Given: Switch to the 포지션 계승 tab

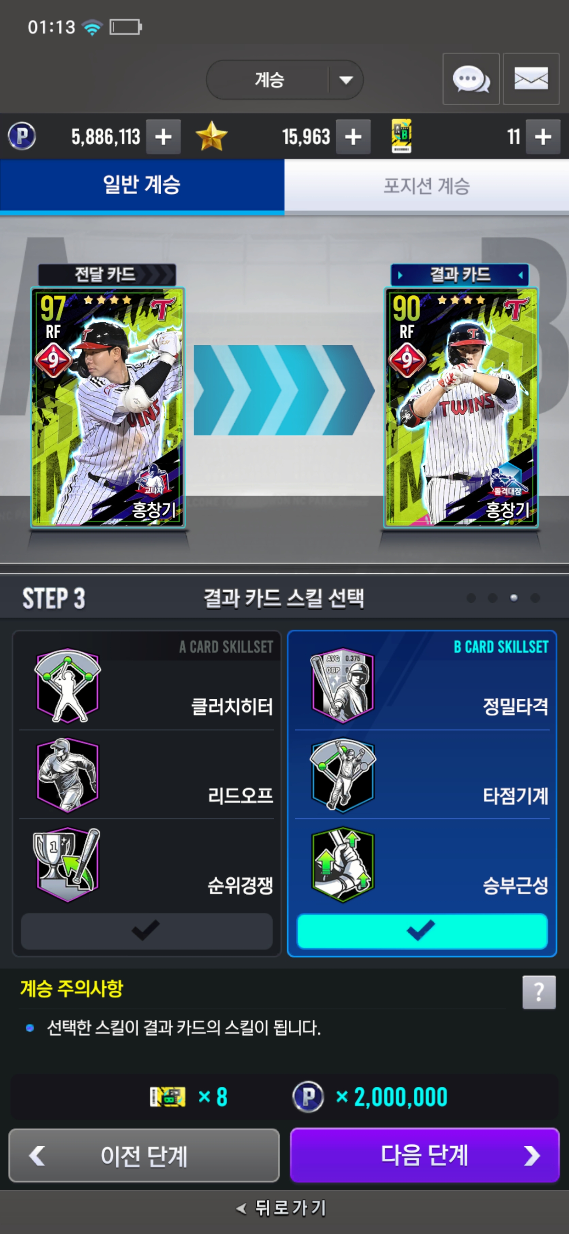Looking at the screenshot, I should pyautogui.click(x=426, y=185).
